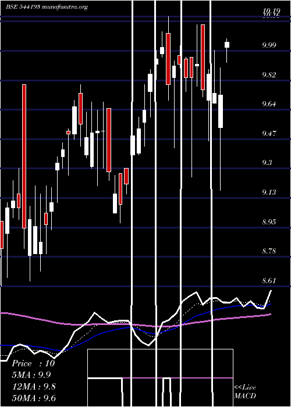The width and height of the screenshot is (291, 407).
Task: Click the 12MA : 9.8 legend text
Action: (34, 387)
